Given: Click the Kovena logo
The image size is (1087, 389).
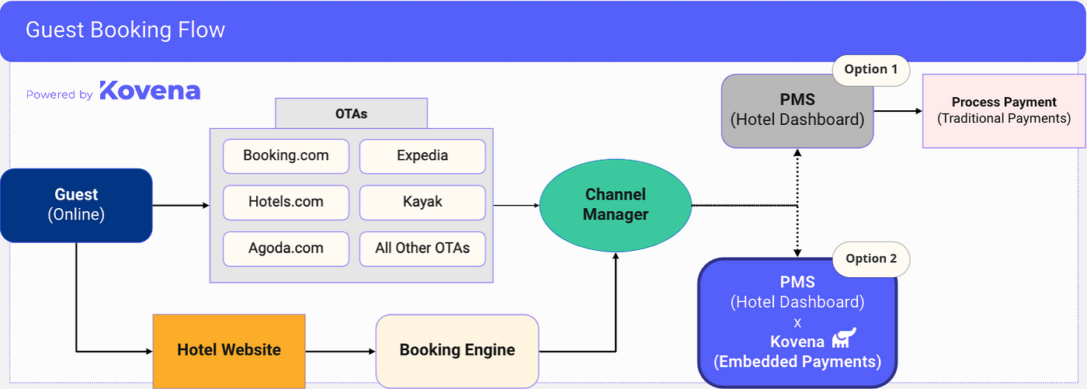Looking at the screenshot, I should (150, 91).
